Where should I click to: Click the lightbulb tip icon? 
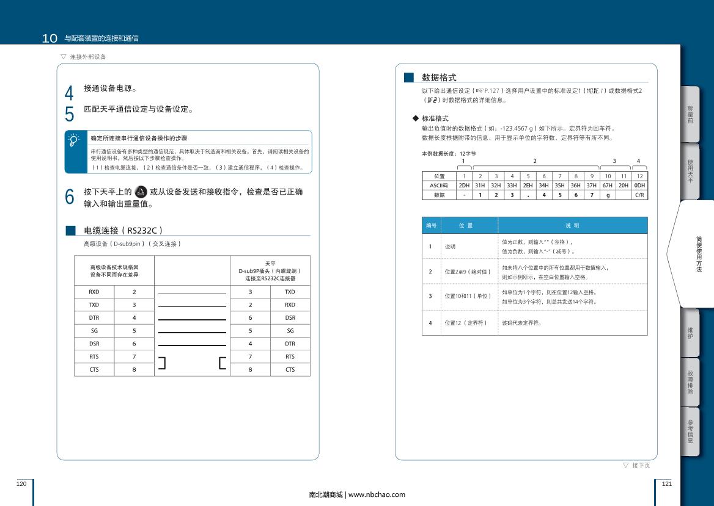73,140
